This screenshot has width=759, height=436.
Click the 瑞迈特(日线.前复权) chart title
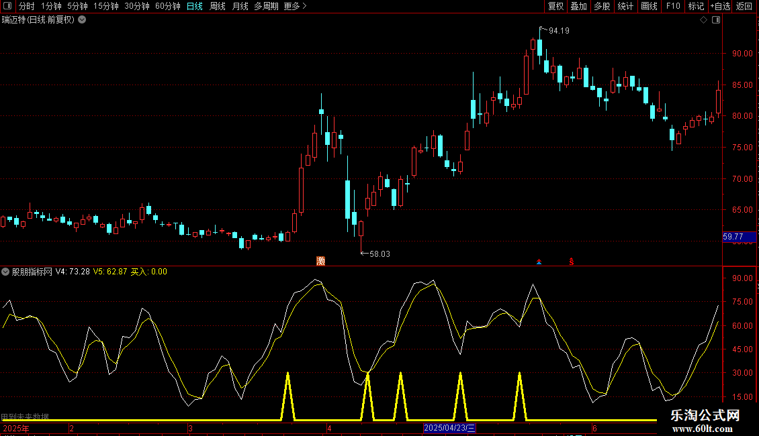click(x=38, y=20)
